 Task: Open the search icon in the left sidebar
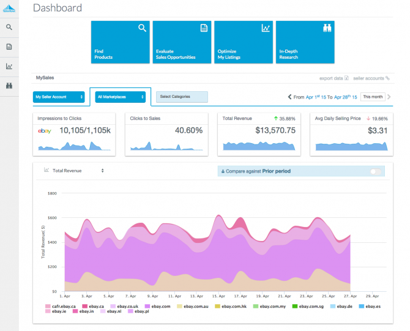click(x=9, y=28)
